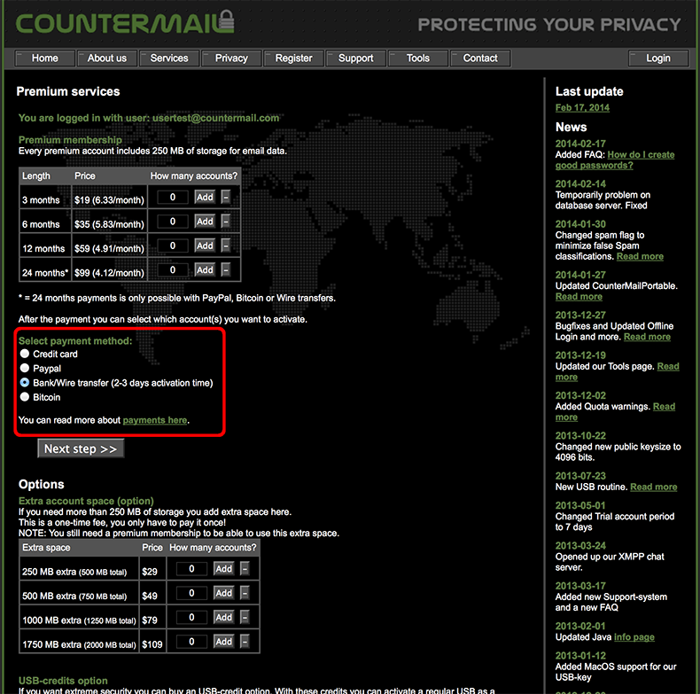700x694 pixels.
Task: Click minus button for 24 months row
Action: [226, 269]
